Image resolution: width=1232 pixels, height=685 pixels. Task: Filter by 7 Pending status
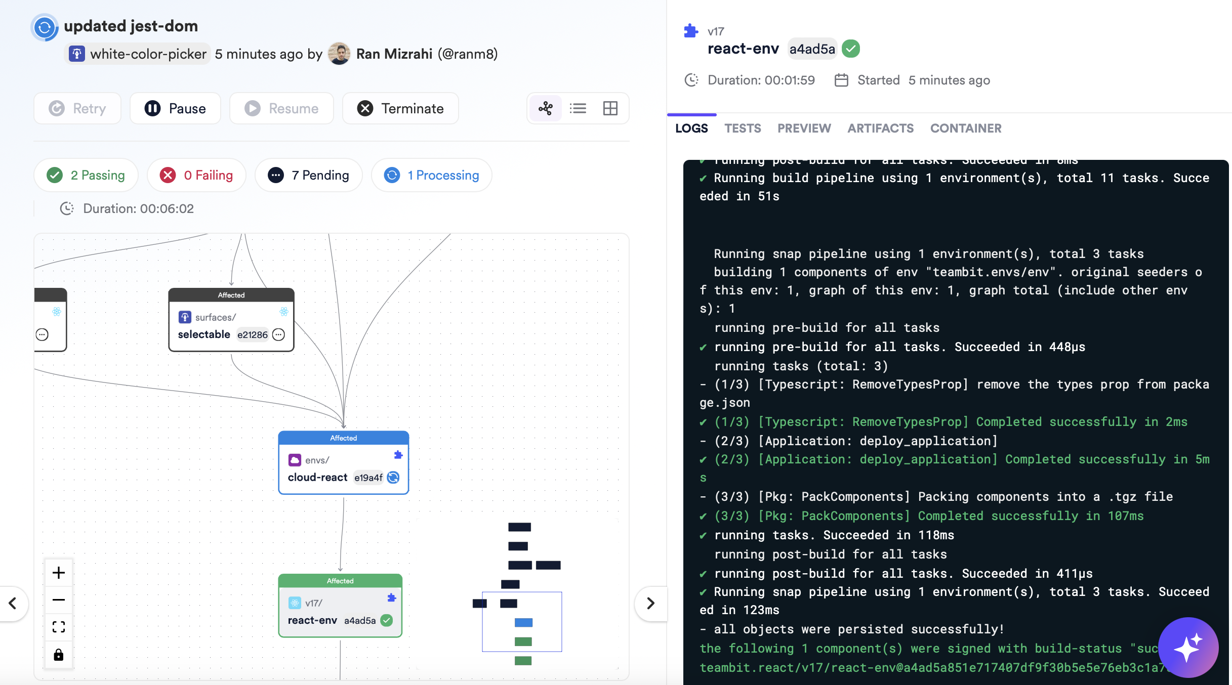click(x=309, y=175)
